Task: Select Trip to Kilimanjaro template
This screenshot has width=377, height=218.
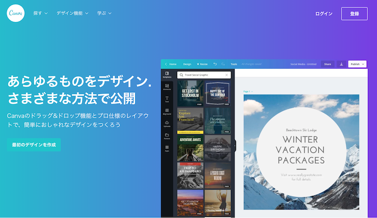Action: pos(190,175)
